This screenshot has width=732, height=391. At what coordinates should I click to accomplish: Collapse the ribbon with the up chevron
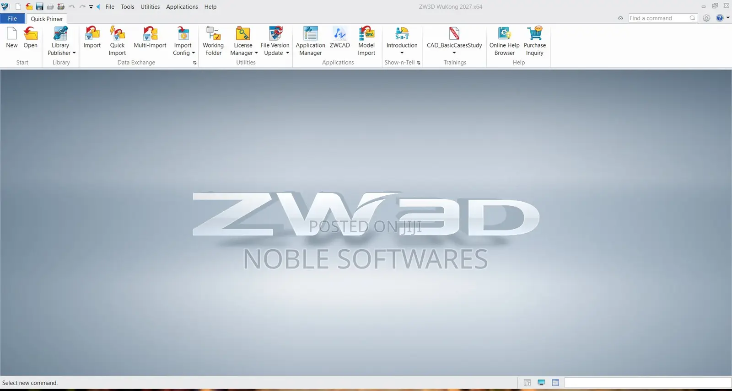point(620,18)
